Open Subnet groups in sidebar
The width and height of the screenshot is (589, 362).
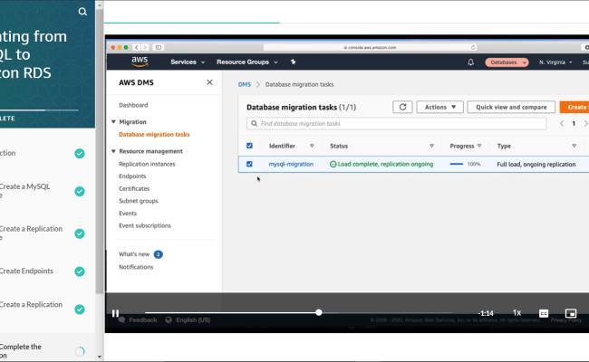[139, 201]
